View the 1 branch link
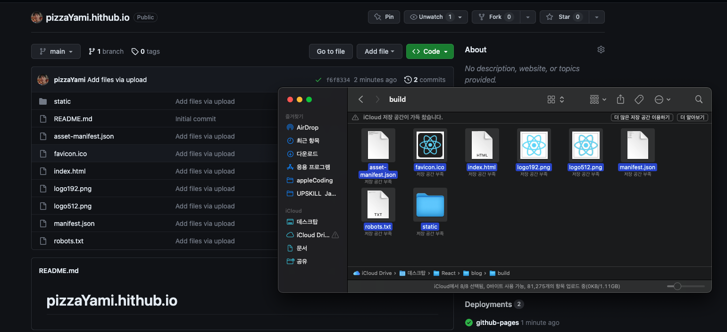Screen dimensions: 727x332 pos(106,51)
